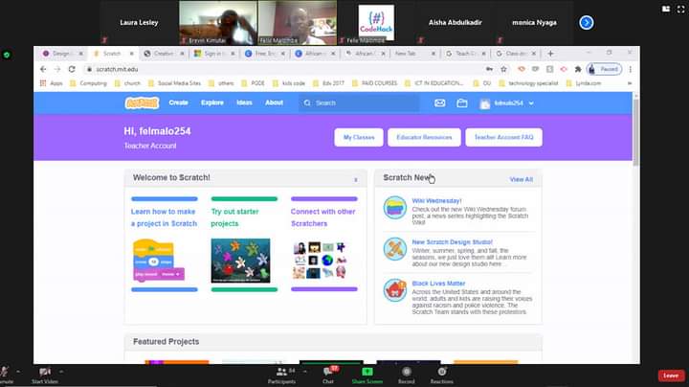Open the Chrome extensions puzzle icon
The height and width of the screenshot is (387, 689).
pos(578,69)
